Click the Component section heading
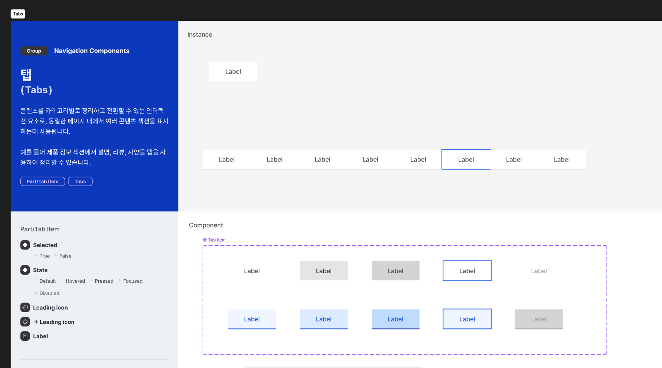The image size is (662, 368). [206, 225]
